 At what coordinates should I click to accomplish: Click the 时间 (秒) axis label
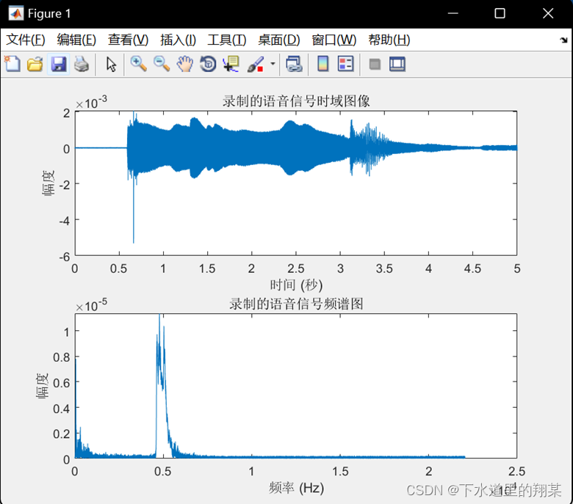(296, 285)
